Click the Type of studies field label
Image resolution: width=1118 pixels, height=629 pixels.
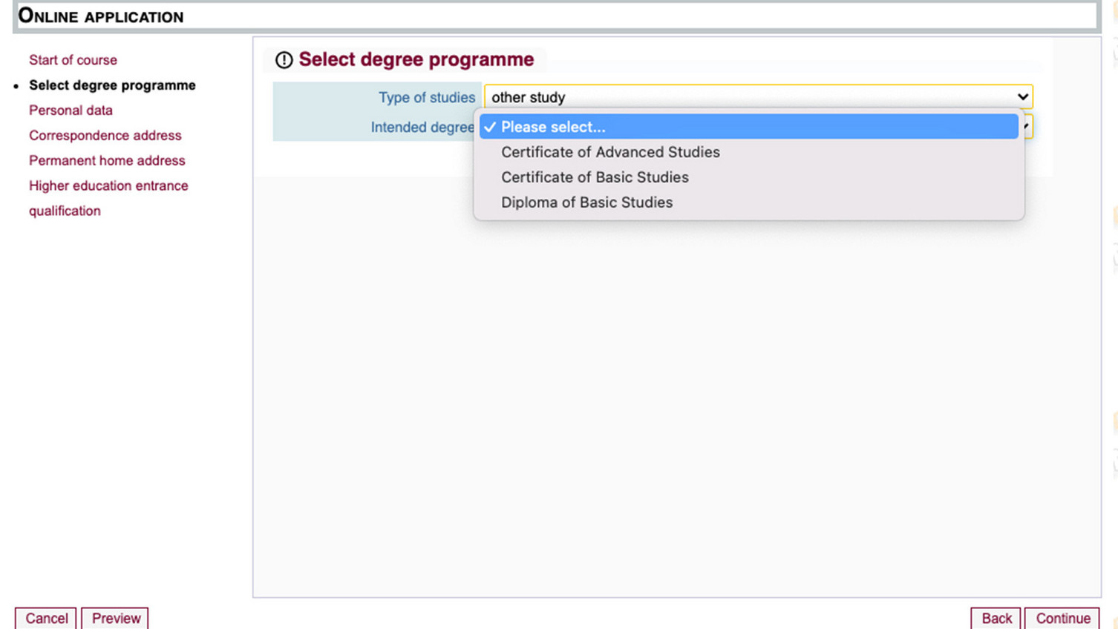click(x=426, y=98)
